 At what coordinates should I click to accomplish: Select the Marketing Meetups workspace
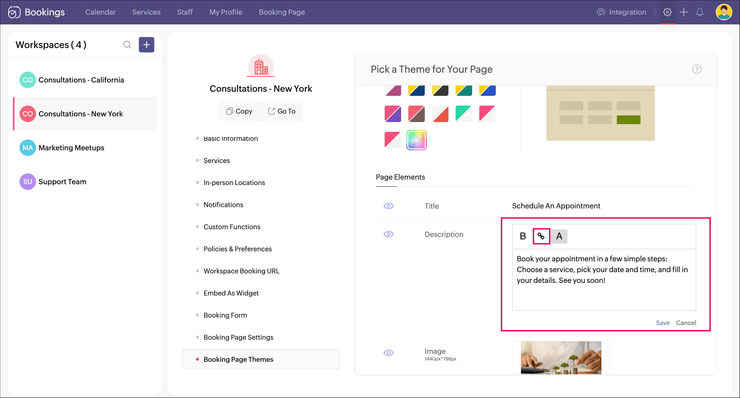tap(71, 147)
